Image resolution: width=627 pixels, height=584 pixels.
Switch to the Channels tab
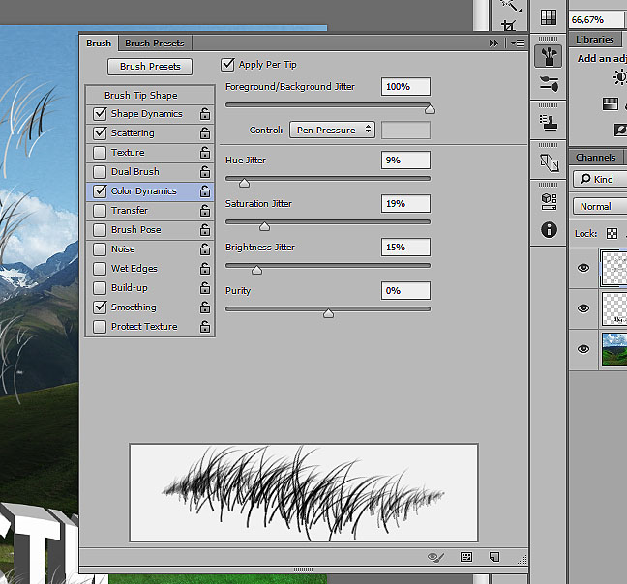(x=595, y=158)
